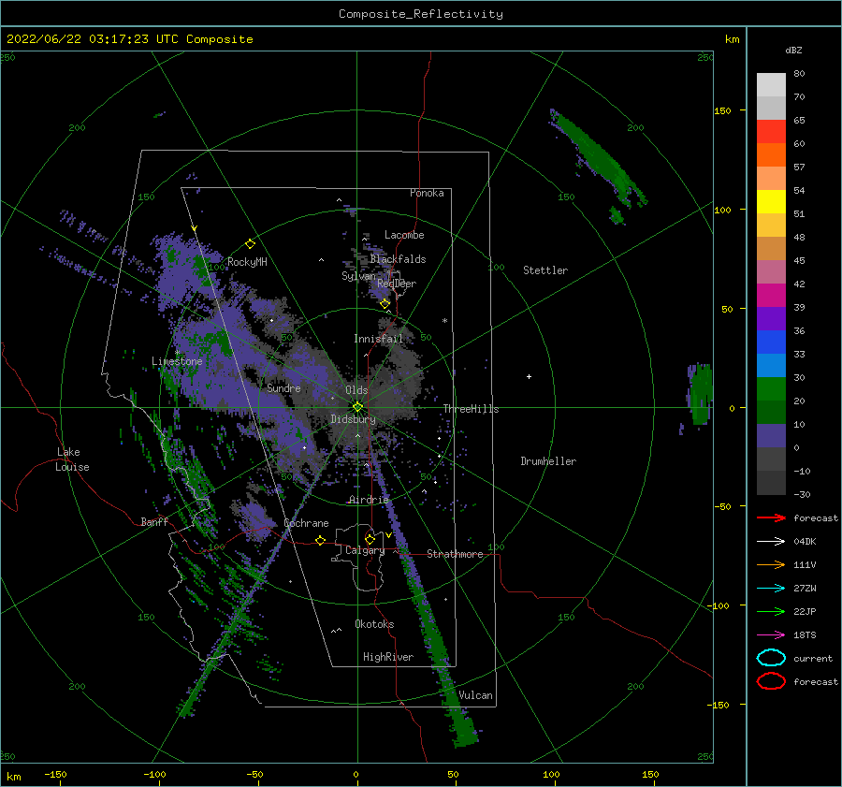Screen dimensions: 842x787
Task: Click the Composite_Reflectivity title
Action: point(421,14)
